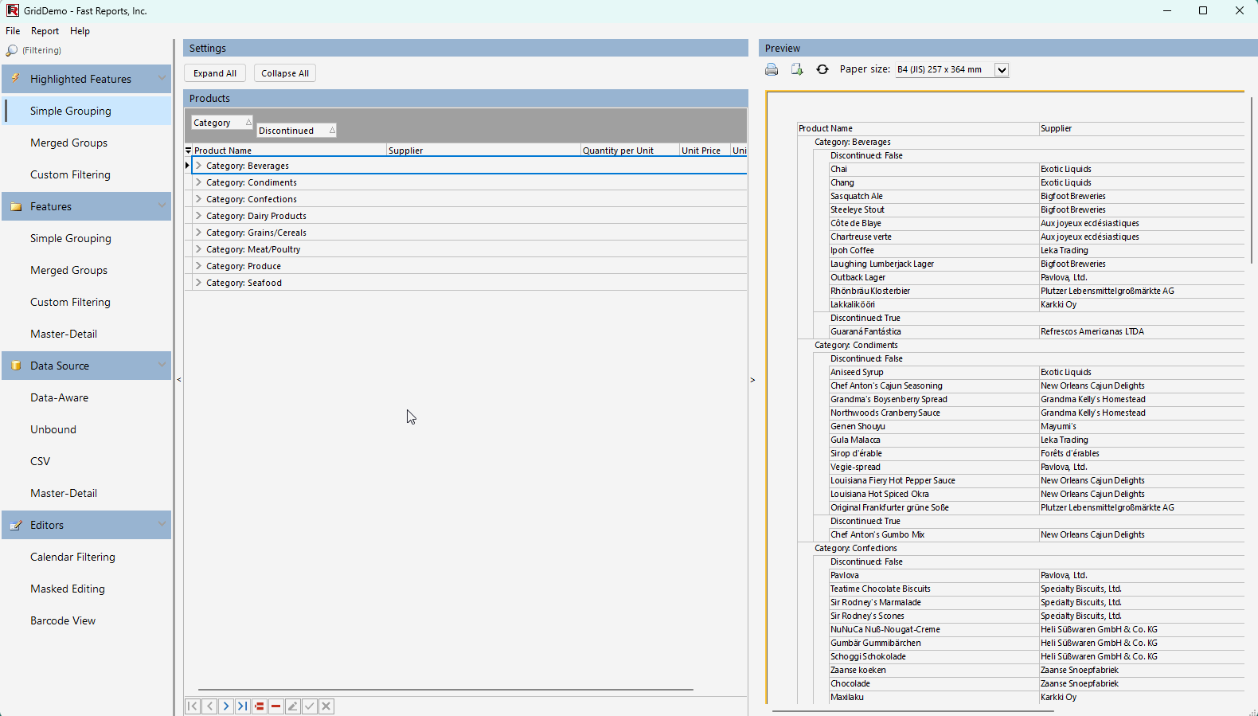The image size is (1258, 716).
Task: Open the Help menu
Action: pos(80,31)
